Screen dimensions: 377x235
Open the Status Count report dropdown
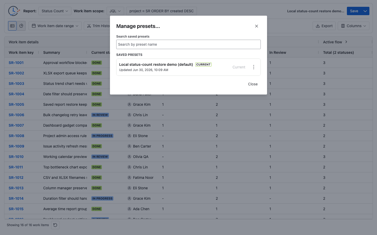coord(55,11)
